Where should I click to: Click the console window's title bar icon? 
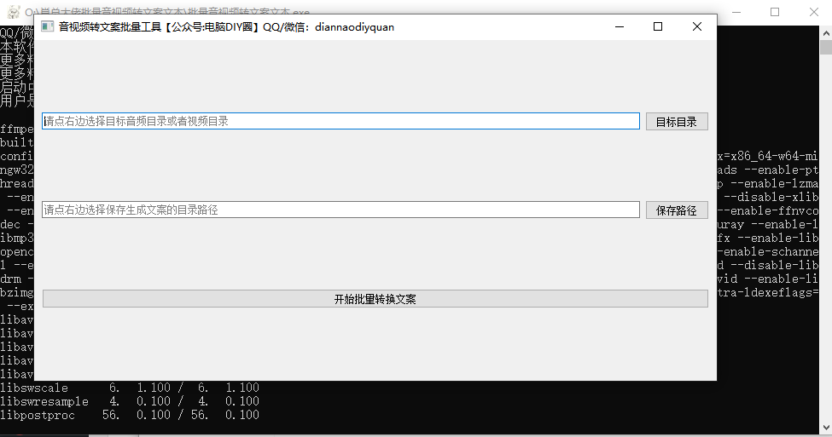pyautogui.click(x=15, y=12)
